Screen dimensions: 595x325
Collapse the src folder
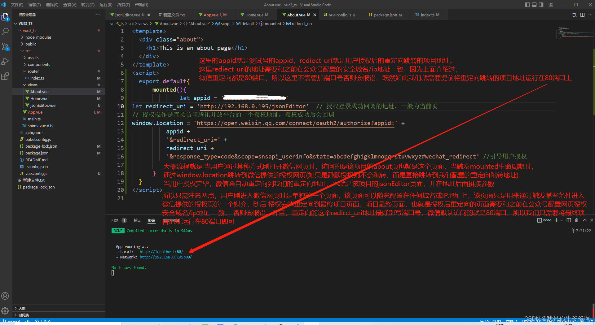22,51
